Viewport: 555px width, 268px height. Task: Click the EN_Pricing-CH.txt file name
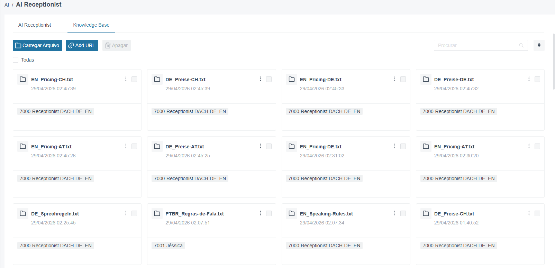coord(52,80)
